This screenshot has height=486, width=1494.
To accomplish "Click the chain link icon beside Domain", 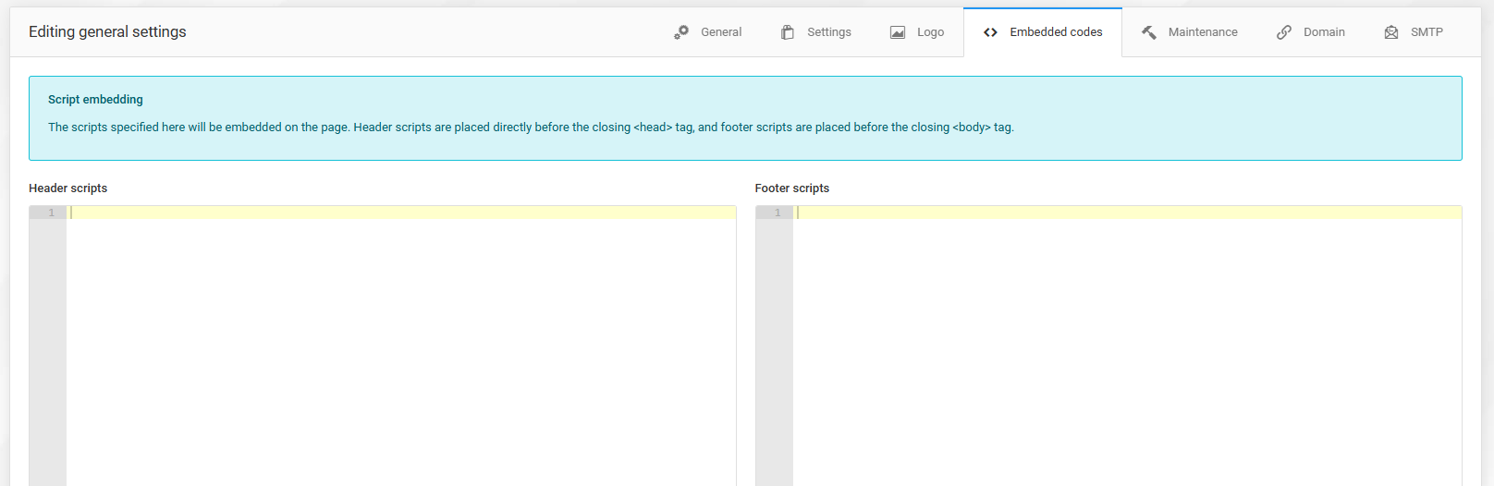I will point(1284,32).
